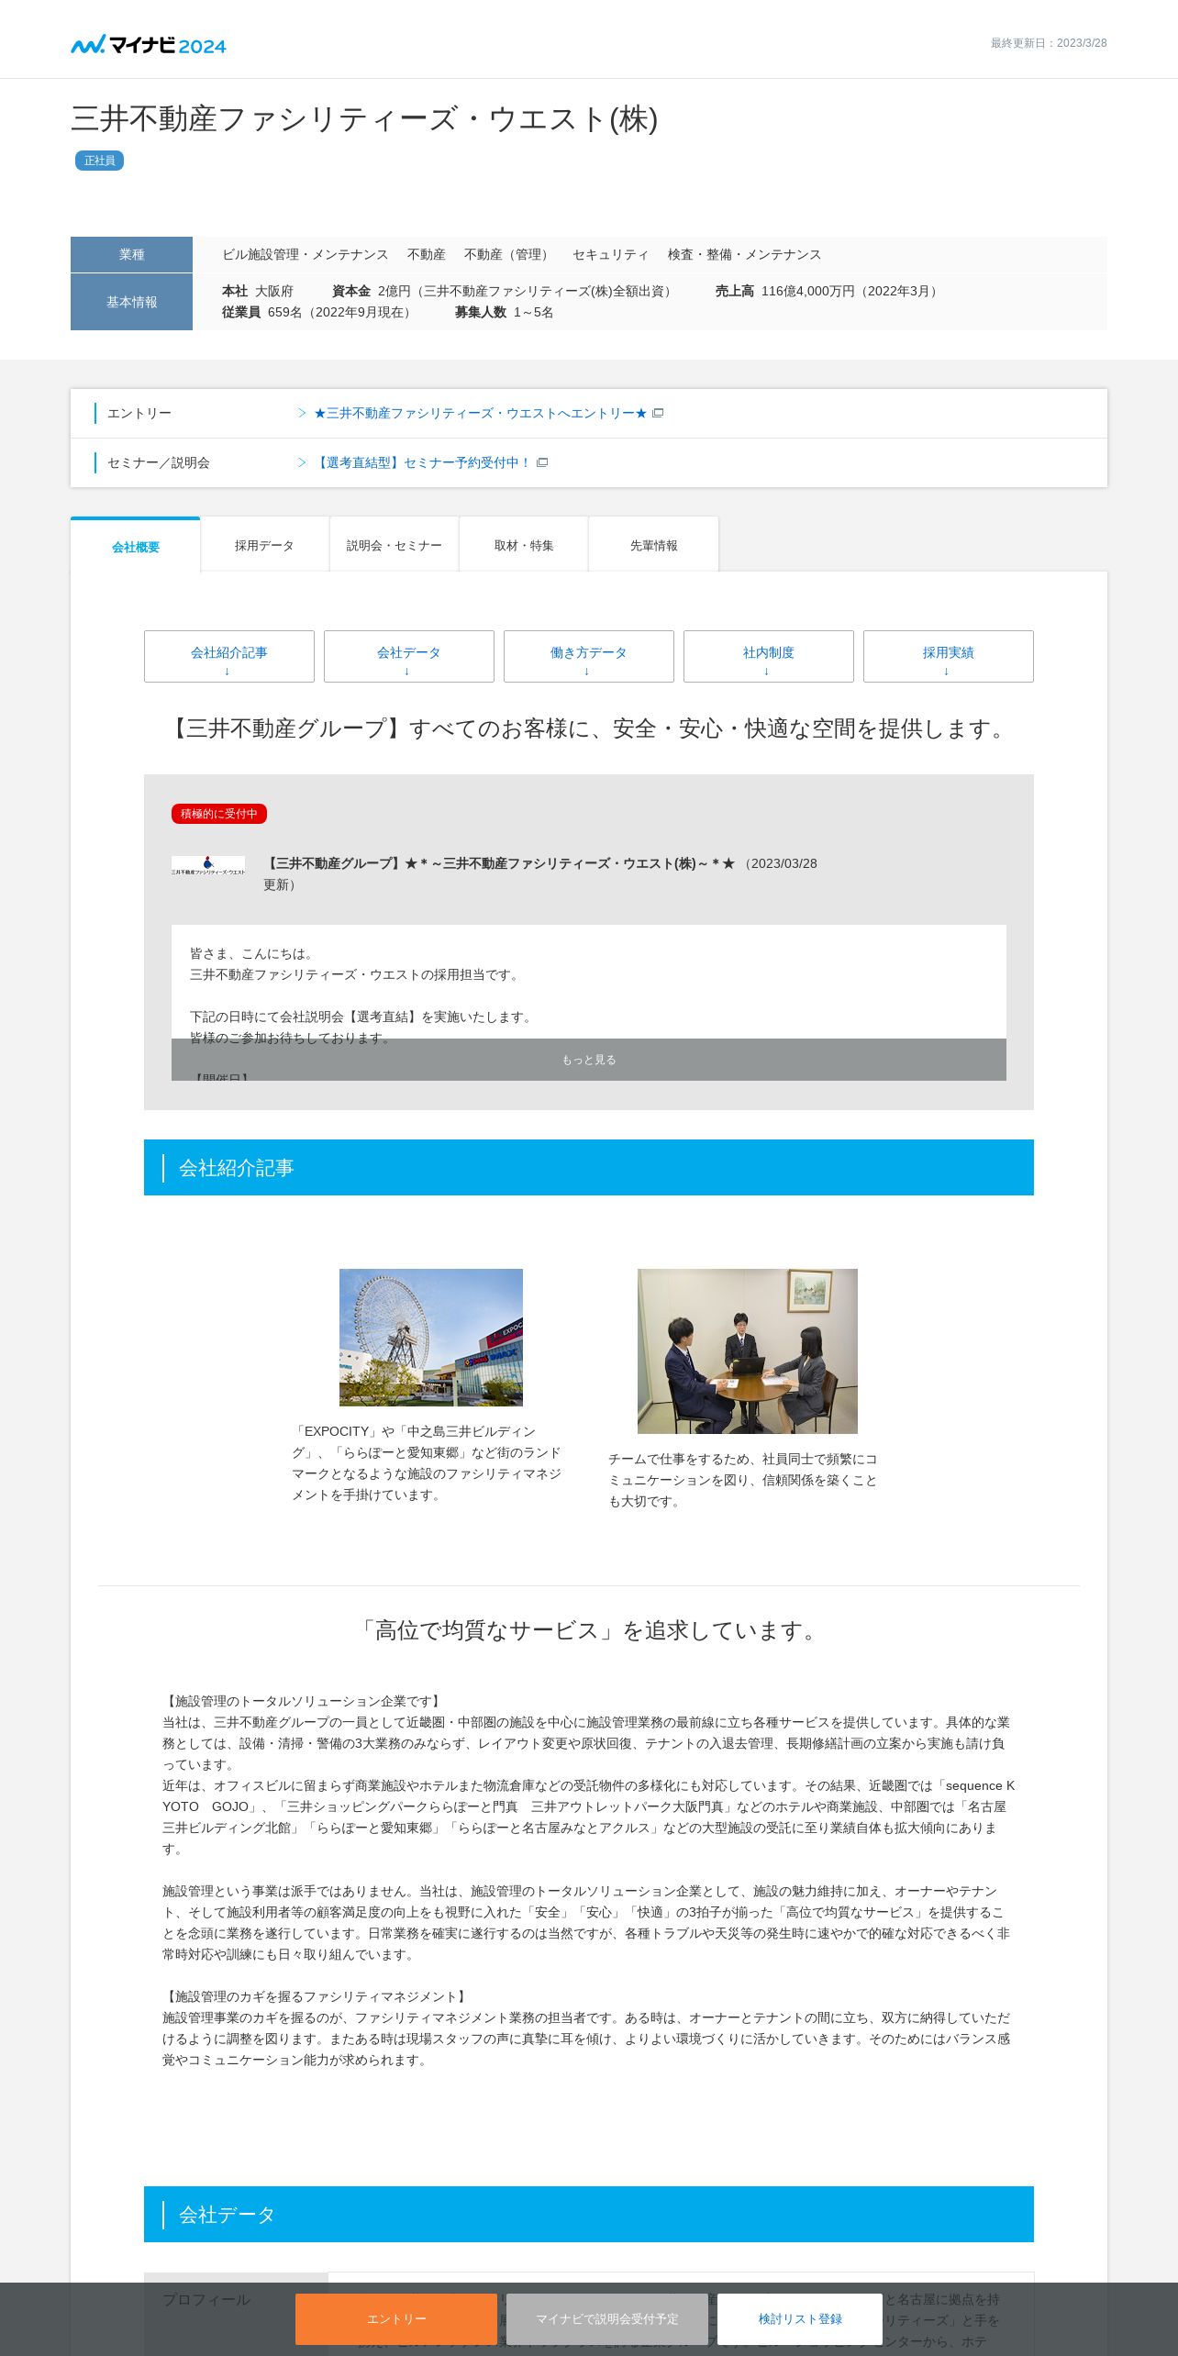Click the external-link icon after the エントリー link
This screenshot has width=1178, height=2356.
pos(658,414)
